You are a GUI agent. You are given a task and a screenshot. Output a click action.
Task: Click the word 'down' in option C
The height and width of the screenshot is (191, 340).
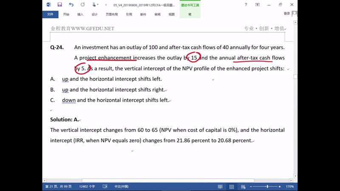69,100
